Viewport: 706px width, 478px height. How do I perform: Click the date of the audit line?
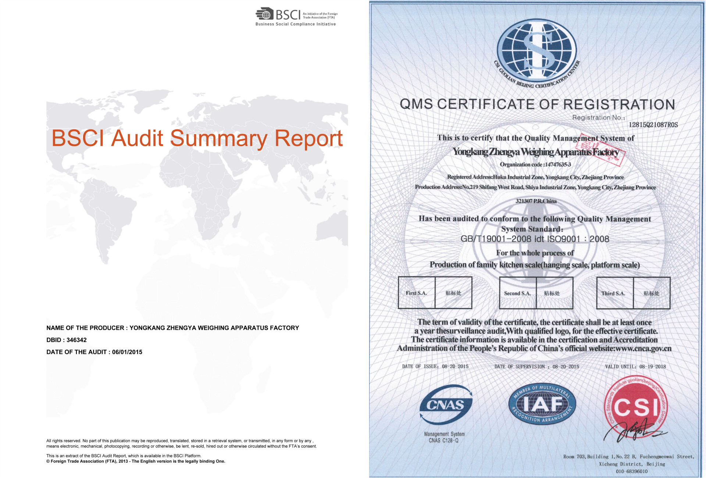94,352
